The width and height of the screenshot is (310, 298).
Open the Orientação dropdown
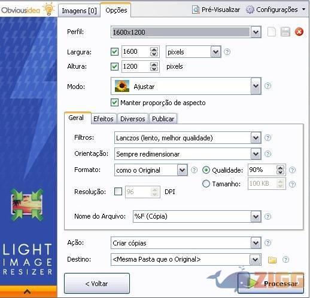coord(256,154)
